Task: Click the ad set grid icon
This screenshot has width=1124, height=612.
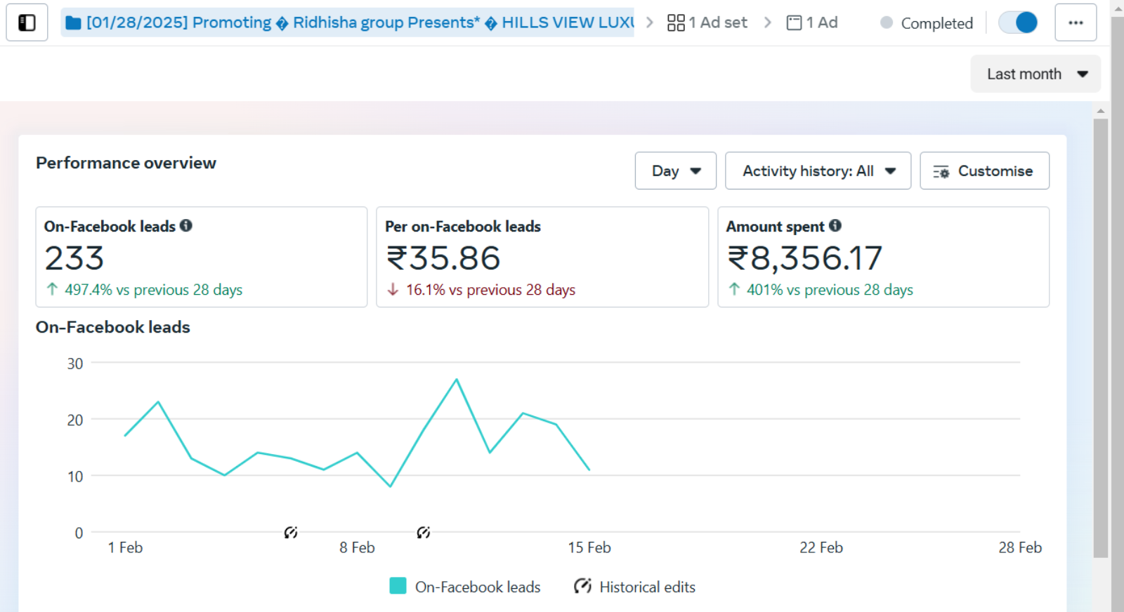Action: [x=676, y=23]
